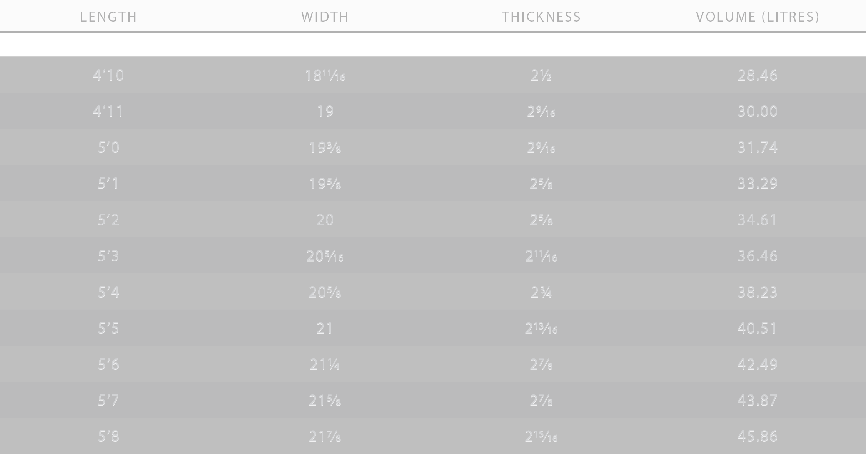The width and height of the screenshot is (866, 454).
Task: Click the THICKNESS column header
Action: 541,17
